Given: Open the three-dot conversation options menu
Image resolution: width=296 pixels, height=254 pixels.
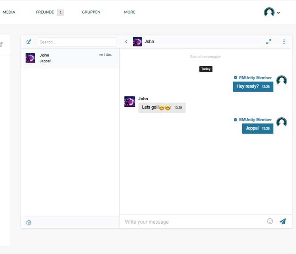Looking at the screenshot, I should [284, 42].
